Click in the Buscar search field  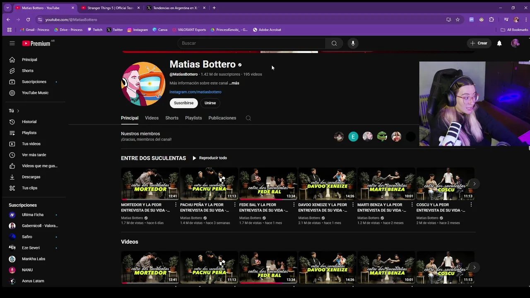click(x=251, y=43)
